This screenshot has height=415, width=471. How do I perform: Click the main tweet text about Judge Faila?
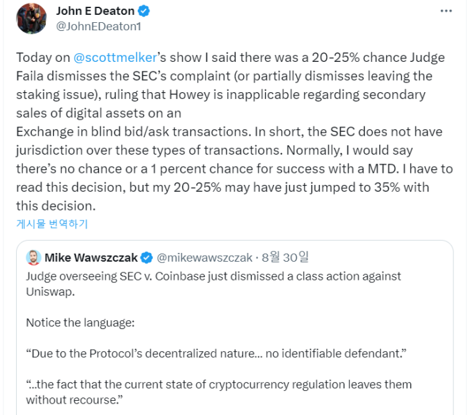(234, 132)
